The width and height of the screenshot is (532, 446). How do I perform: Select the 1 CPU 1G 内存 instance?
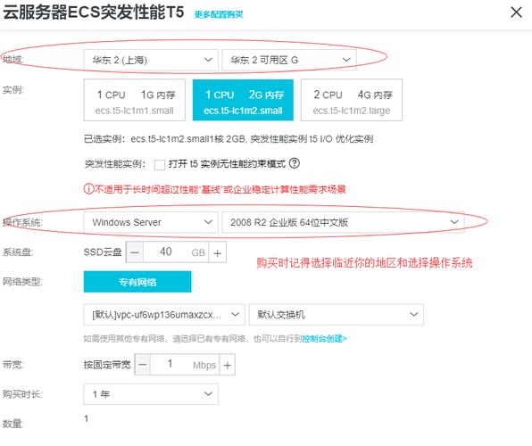pyautogui.click(x=135, y=100)
